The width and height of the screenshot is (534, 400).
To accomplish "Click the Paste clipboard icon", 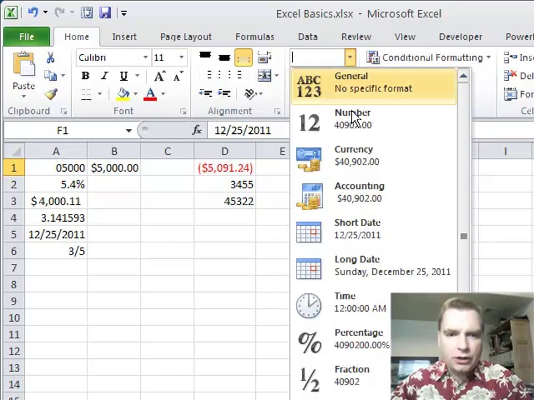I will pyautogui.click(x=23, y=63).
